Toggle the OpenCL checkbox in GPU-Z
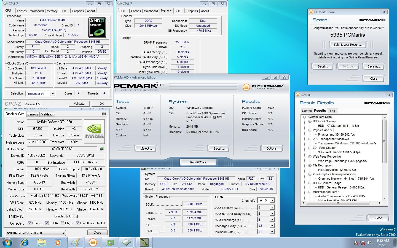 29,223
